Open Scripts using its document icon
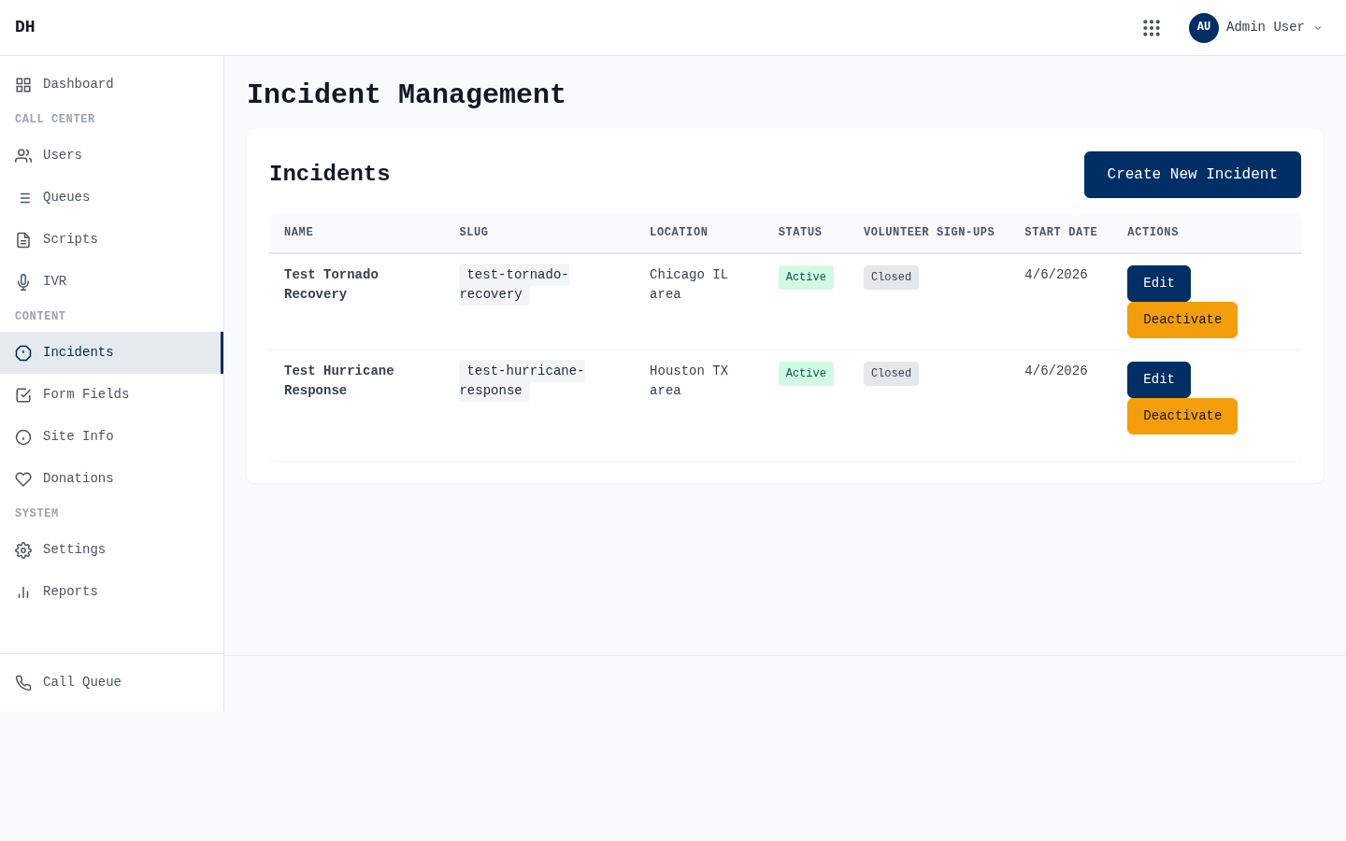The height and width of the screenshot is (841, 1346). (x=23, y=239)
